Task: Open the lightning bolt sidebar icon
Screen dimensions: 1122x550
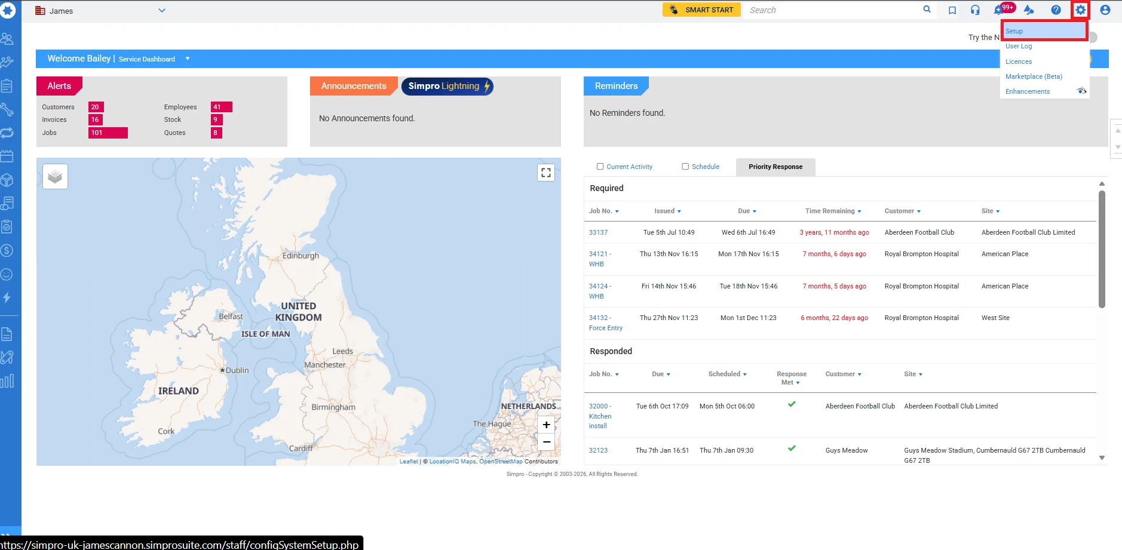Action: pos(7,297)
